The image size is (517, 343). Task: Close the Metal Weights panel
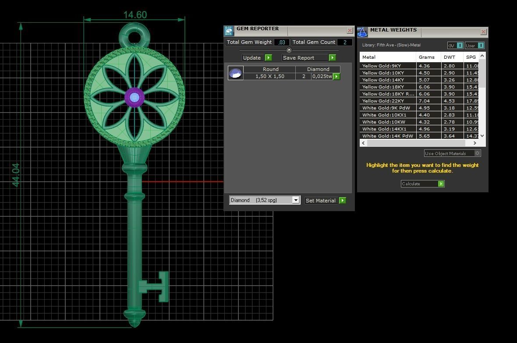tap(483, 32)
